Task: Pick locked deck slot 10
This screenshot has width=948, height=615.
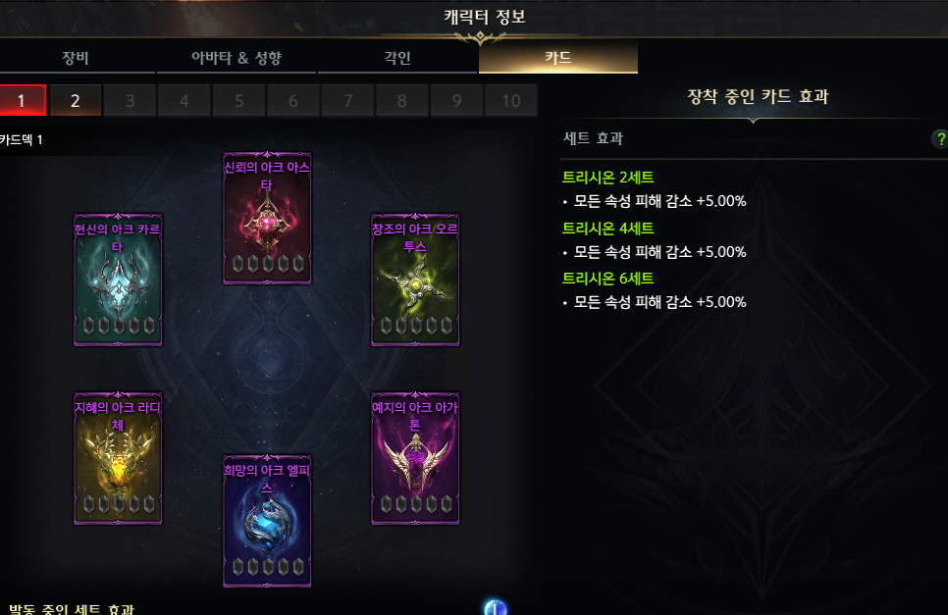Action: (511, 100)
